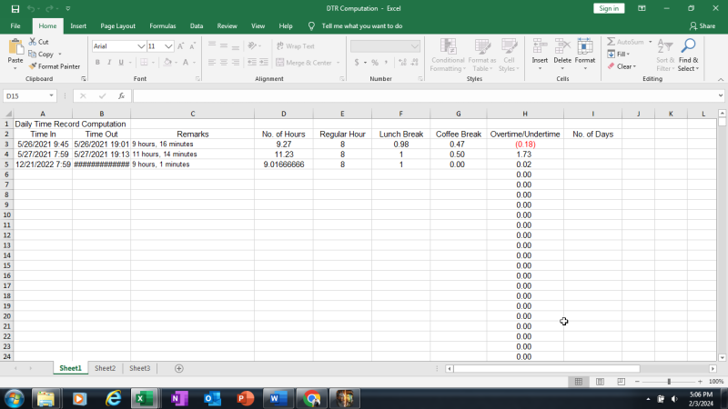Click Share in the top right
The width and height of the screenshot is (728, 409).
(703, 26)
